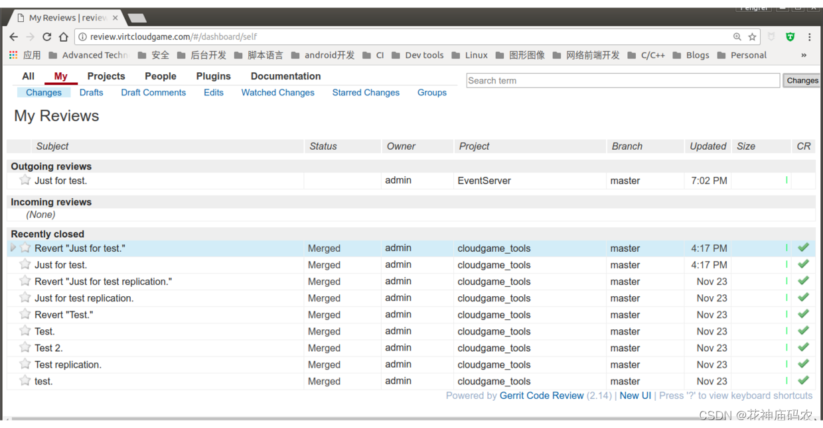Star the 'Revert "Test."' change

(x=25, y=314)
